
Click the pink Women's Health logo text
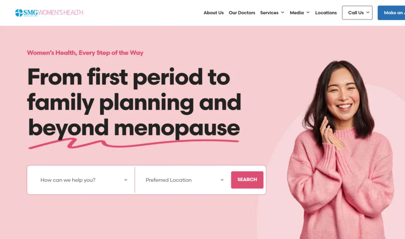pos(61,13)
